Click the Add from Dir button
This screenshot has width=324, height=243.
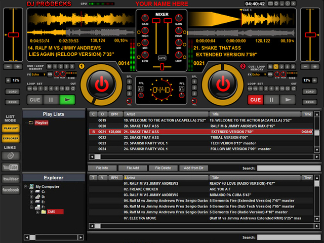coord(193,168)
